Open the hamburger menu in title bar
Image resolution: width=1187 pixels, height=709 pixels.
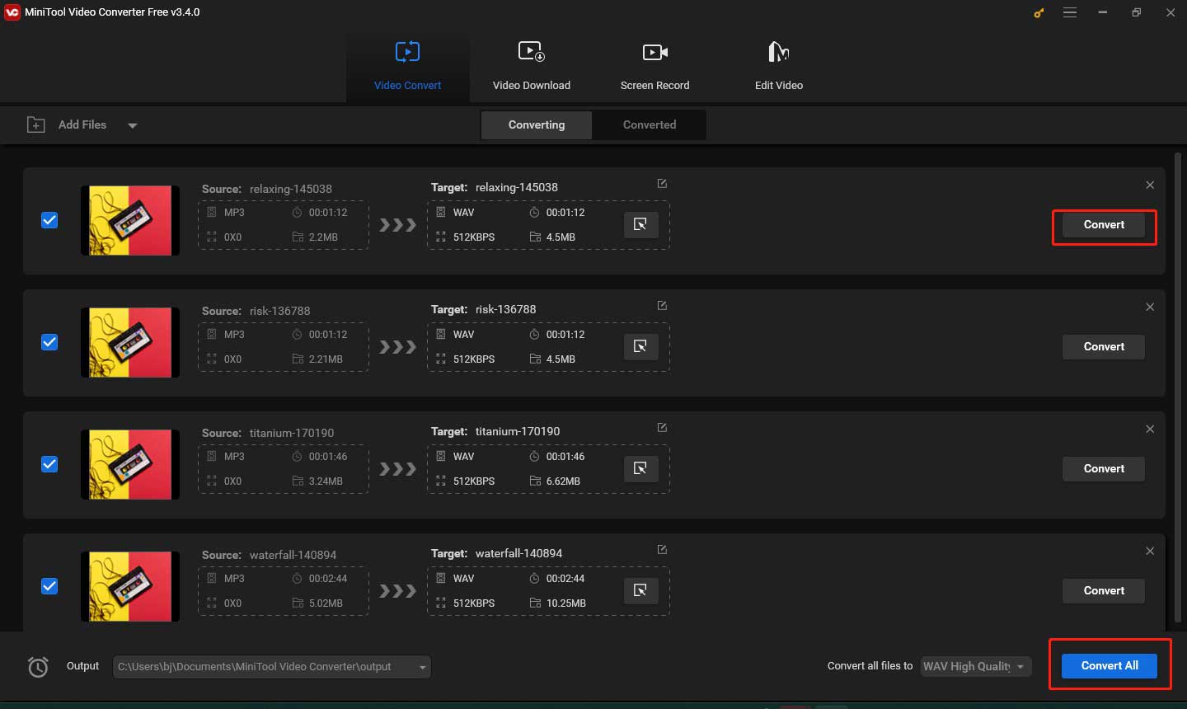[1070, 12]
